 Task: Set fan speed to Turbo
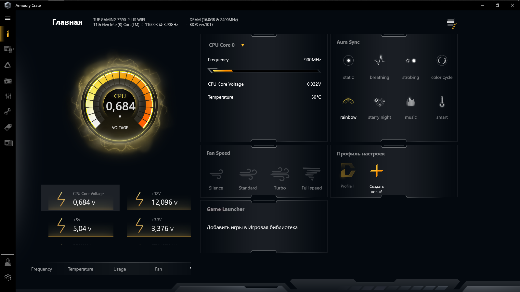click(279, 178)
